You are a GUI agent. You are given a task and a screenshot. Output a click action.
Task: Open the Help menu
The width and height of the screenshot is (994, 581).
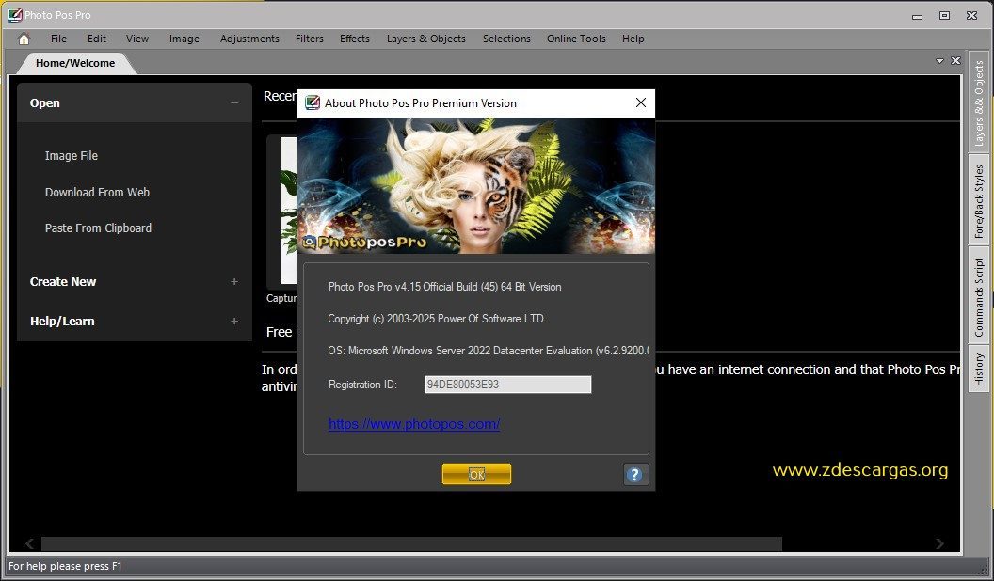pos(633,39)
